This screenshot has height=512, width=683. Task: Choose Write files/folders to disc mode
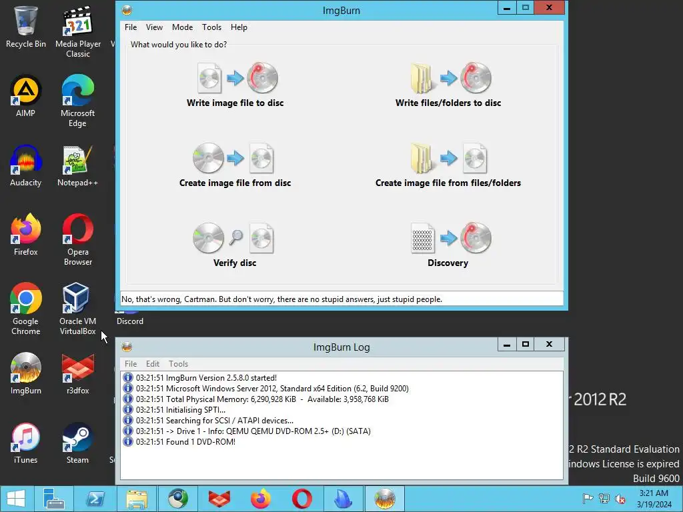pos(448,85)
